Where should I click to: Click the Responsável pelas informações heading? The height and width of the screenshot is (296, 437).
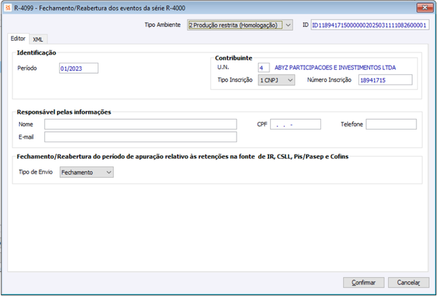click(x=64, y=112)
